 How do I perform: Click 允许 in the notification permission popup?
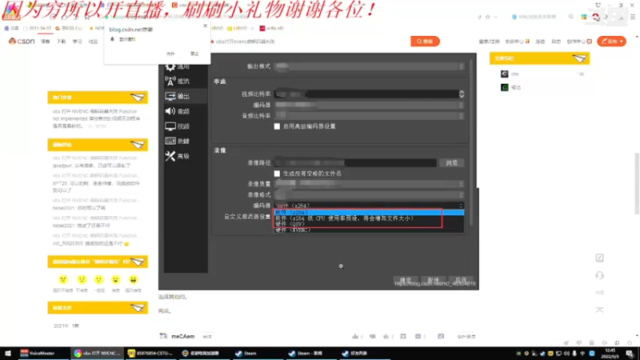click(170, 54)
